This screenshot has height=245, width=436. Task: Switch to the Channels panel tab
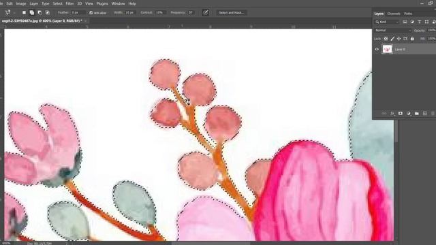click(394, 14)
